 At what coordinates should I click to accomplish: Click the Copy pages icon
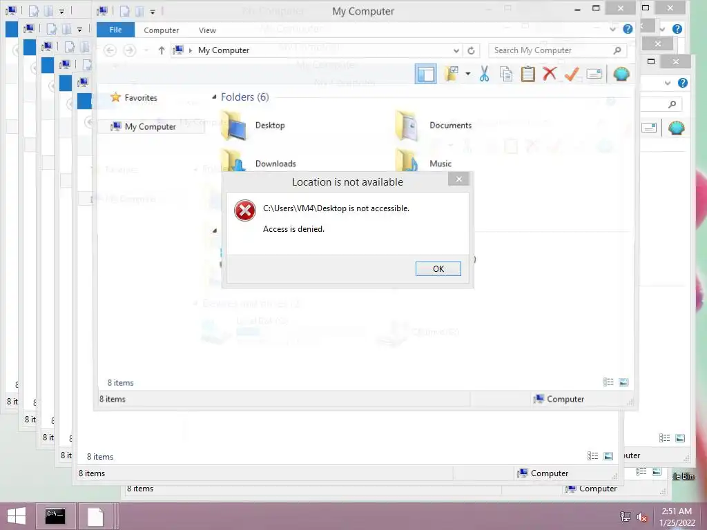coord(506,73)
